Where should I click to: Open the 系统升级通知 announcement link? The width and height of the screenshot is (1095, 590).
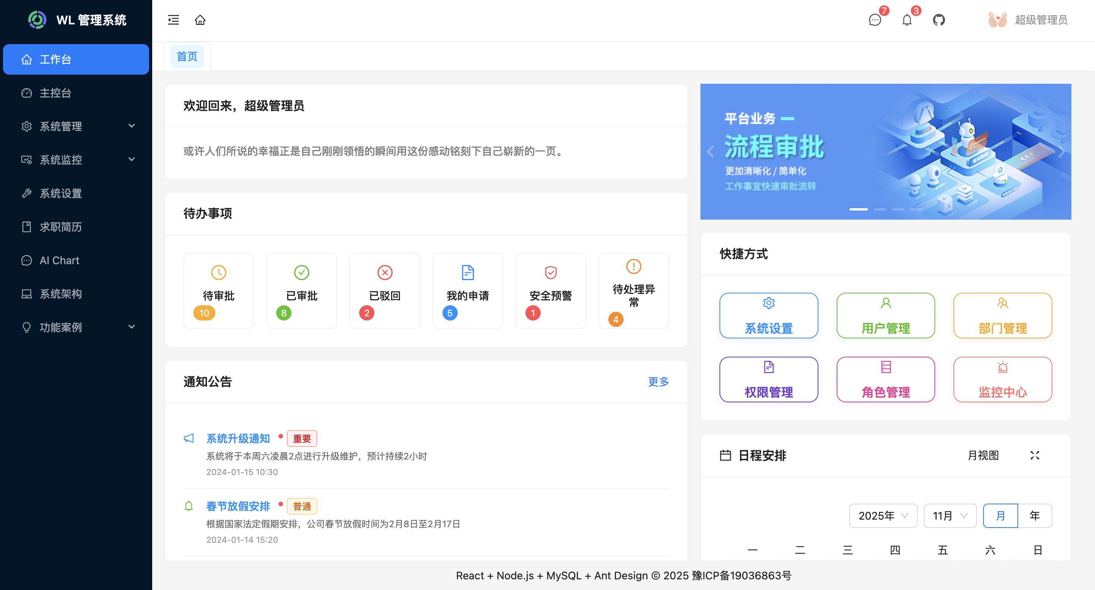tap(239, 438)
